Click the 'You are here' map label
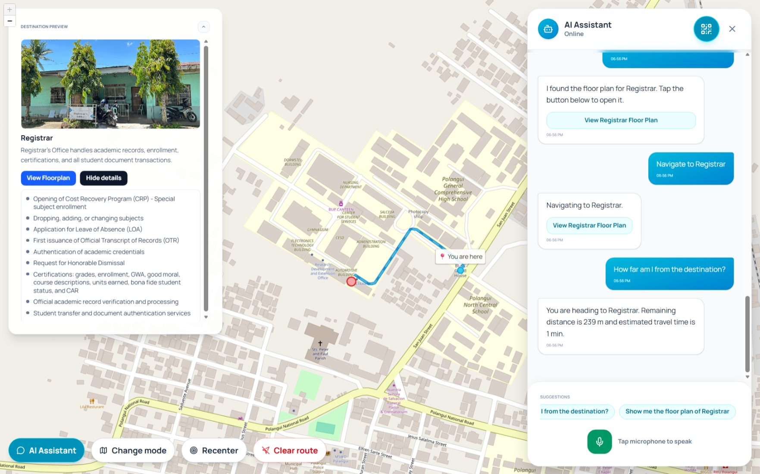The width and height of the screenshot is (760, 474). pos(460,257)
